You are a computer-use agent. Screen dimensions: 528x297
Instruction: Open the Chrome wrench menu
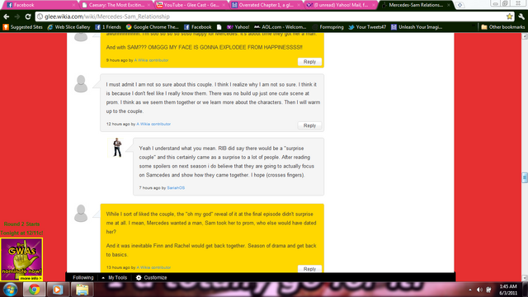pyautogui.click(x=521, y=16)
